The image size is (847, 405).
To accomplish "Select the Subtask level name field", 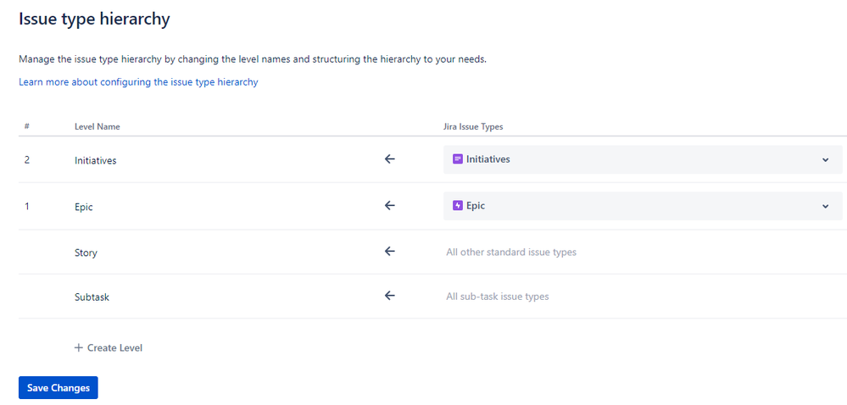I will point(92,297).
